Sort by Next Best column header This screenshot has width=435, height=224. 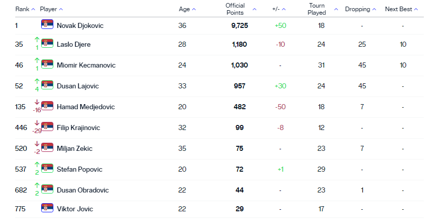[x=401, y=9]
